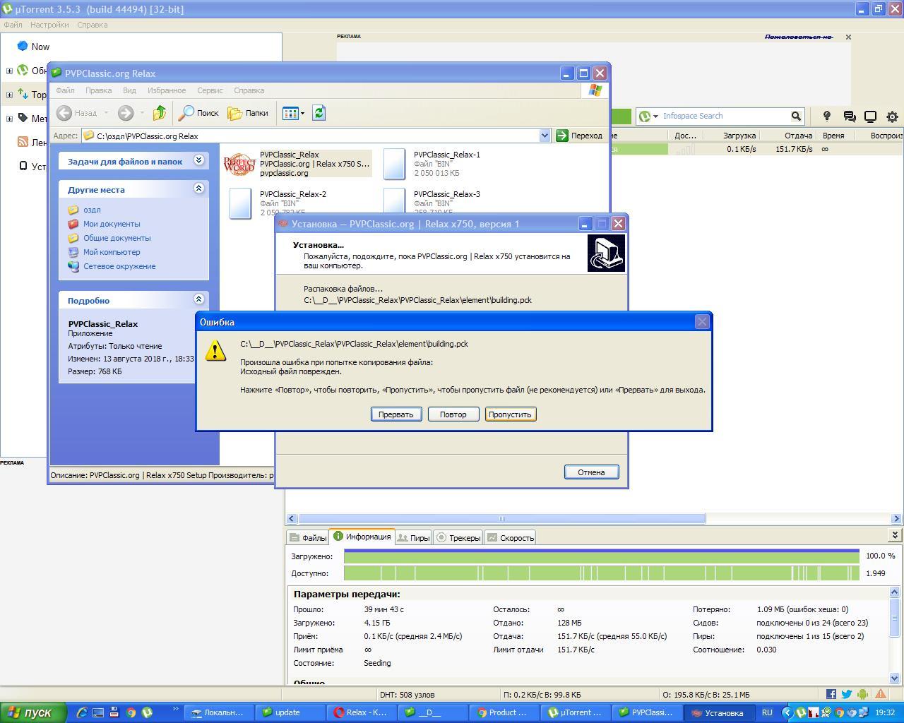Select the PVPClassic_Relax-2 BIN file
The height and width of the screenshot is (723, 904).
pyautogui.click(x=278, y=203)
